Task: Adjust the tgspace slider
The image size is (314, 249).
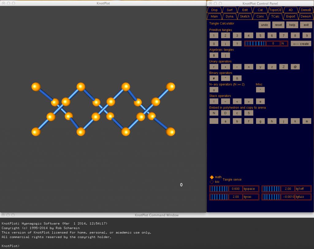Action: click(219, 189)
